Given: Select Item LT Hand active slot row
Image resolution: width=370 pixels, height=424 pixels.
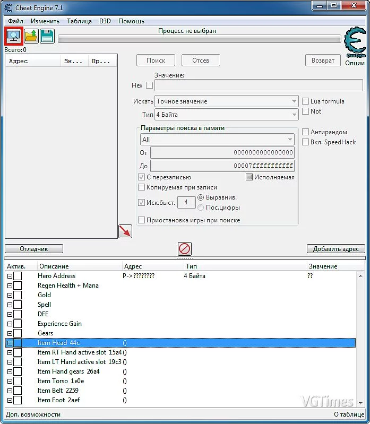Looking at the screenshot, I should 180,362.
